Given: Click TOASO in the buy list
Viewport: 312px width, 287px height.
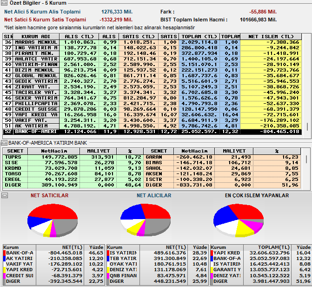Looking at the screenshot, I should (13, 174).
